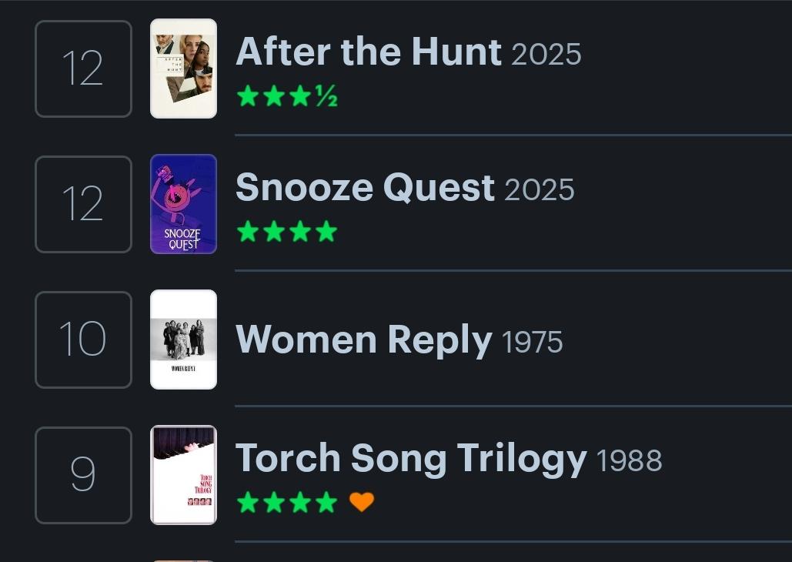The height and width of the screenshot is (562, 792).
Task: Click the four-star rating under Snooze Quest
Action: click(287, 231)
